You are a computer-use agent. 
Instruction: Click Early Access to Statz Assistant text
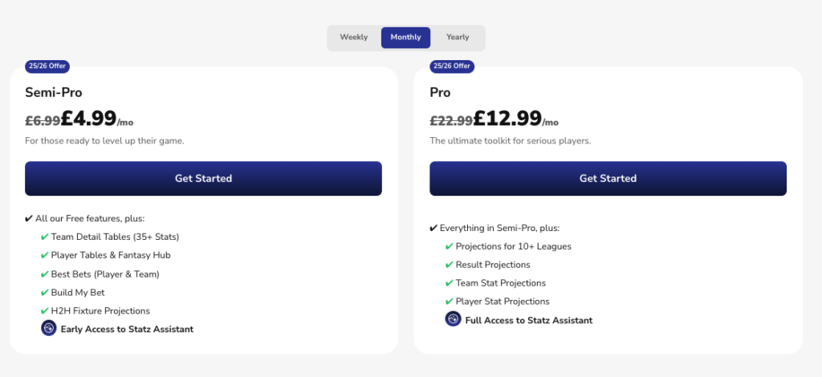pyautogui.click(x=127, y=329)
